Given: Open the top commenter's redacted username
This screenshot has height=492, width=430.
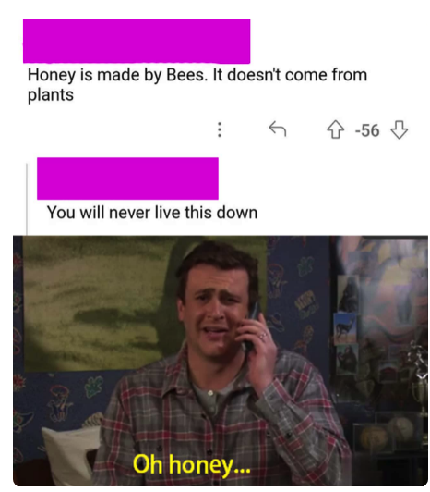Looking at the screenshot, I should [137, 41].
